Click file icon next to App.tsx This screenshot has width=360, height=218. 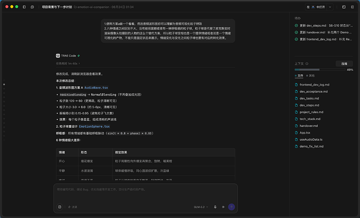point(296,132)
